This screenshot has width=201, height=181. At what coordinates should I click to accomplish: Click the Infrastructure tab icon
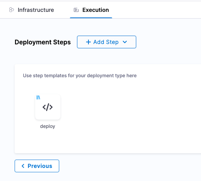11,10
